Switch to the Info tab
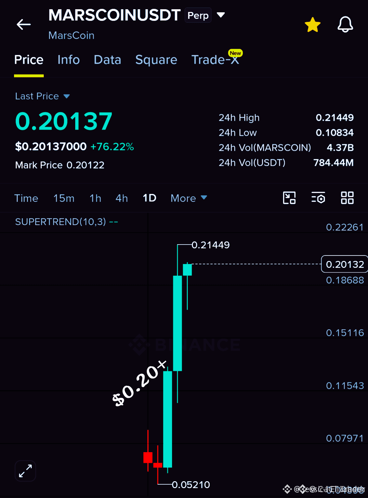The width and height of the screenshot is (368, 498). [68, 60]
